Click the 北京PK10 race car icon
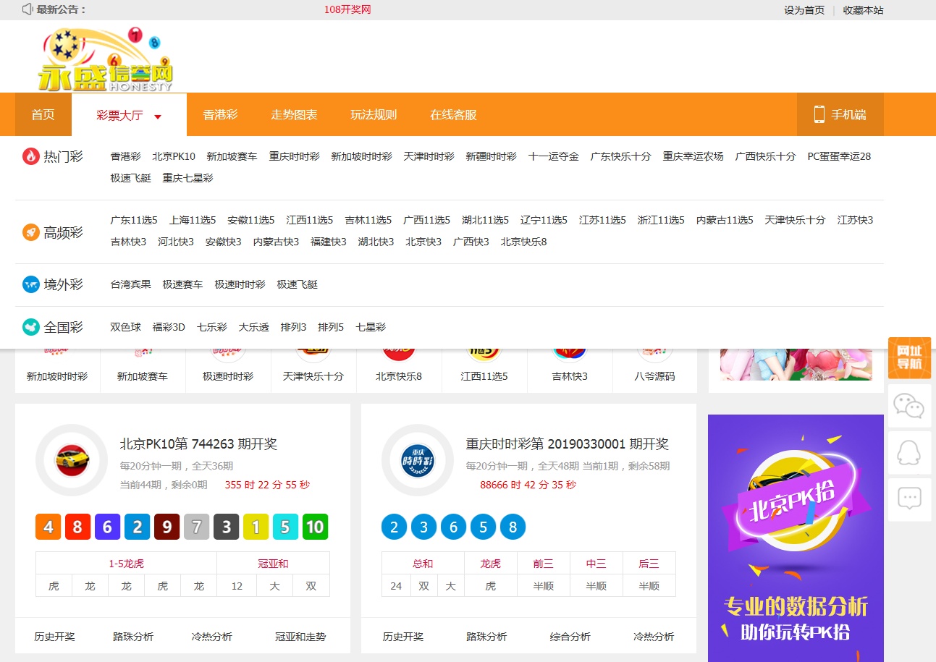936x662 pixels. click(x=71, y=459)
